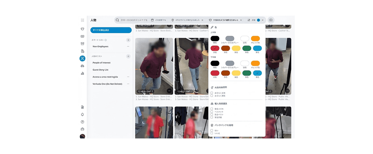Open the Guest Deny List

(100, 70)
